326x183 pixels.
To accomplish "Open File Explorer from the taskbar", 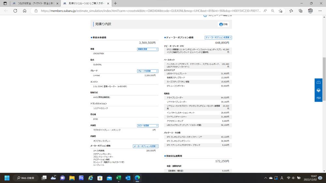I will coord(72,178).
